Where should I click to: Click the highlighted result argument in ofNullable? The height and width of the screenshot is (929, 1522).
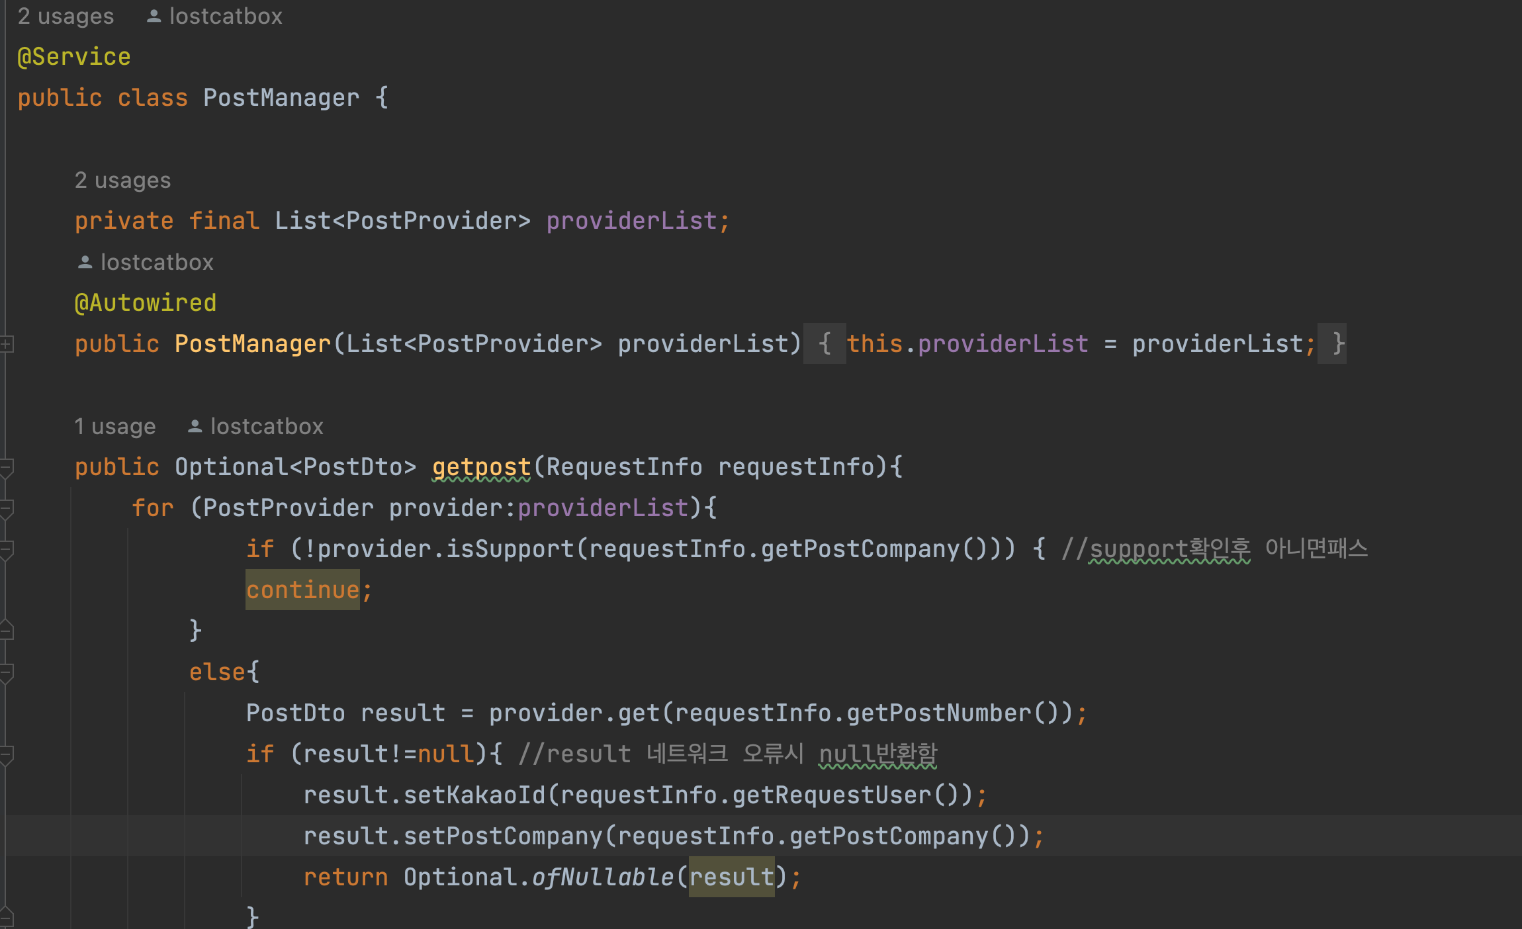click(731, 877)
